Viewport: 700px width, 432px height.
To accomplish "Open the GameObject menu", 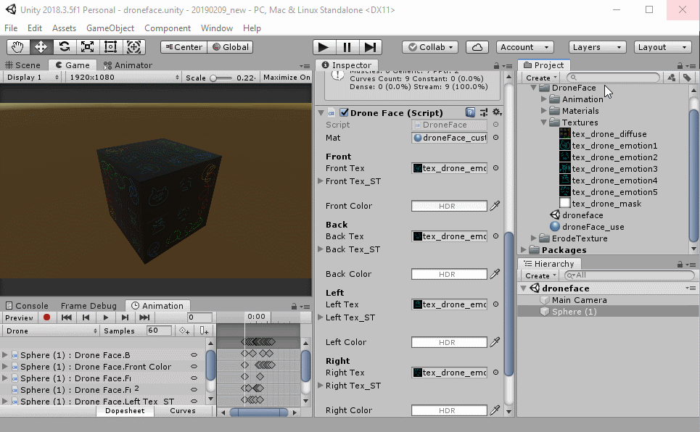I will (x=110, y=28).
